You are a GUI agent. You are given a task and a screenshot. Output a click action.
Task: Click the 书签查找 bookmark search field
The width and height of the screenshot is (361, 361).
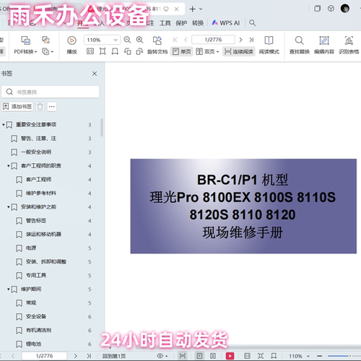(51, 92)
